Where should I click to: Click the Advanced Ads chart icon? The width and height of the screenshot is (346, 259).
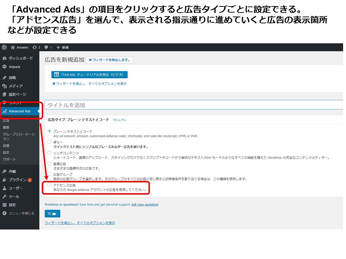tap(4, 111)
